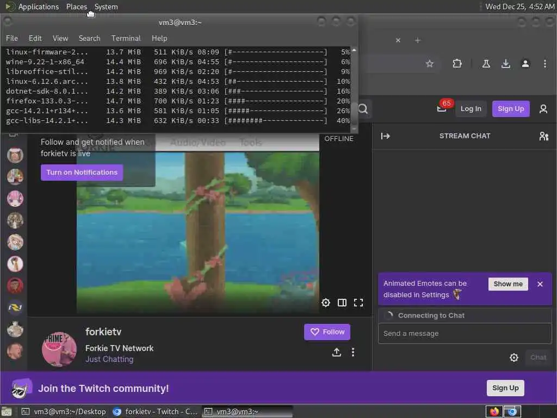Open first sidebar channel avatar with santa hat

point(15,155)
